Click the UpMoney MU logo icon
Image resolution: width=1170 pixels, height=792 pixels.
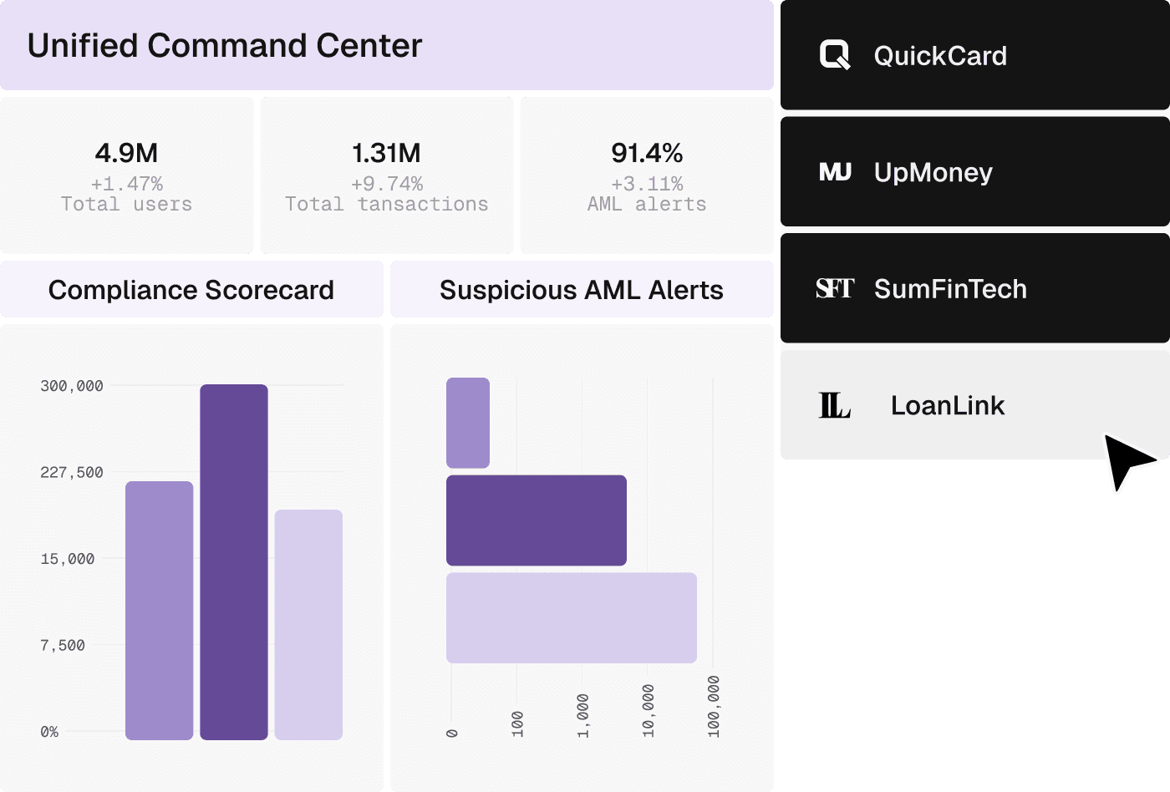pos(835,172)
